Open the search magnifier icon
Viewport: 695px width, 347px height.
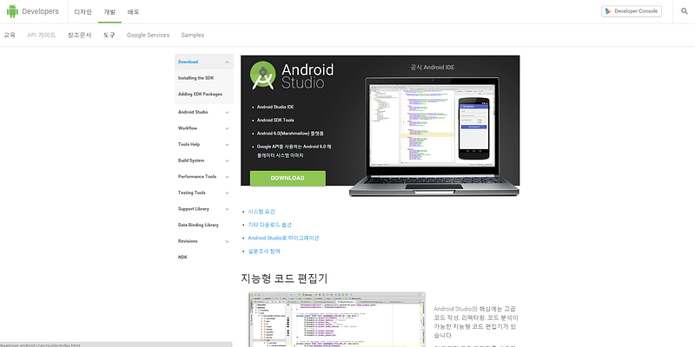[685, 11]
